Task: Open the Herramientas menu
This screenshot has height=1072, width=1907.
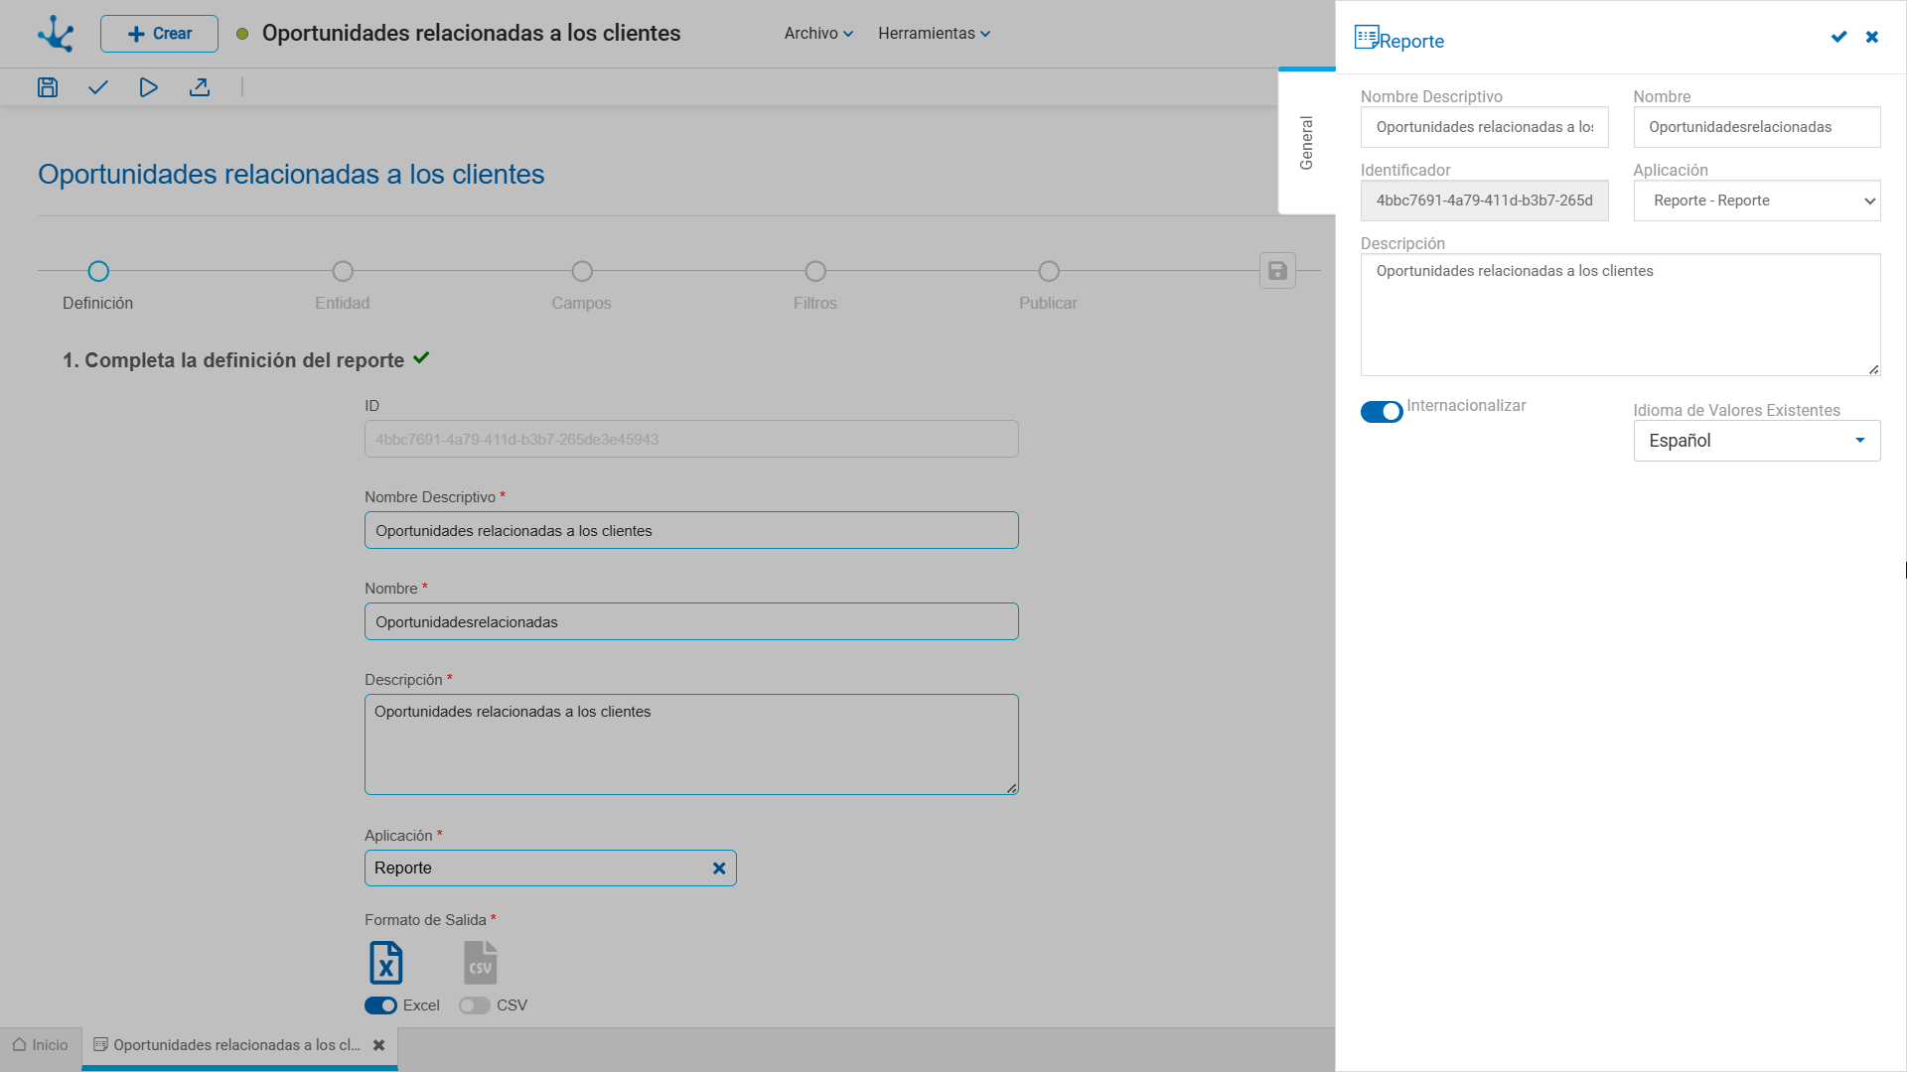Action: 934,33
